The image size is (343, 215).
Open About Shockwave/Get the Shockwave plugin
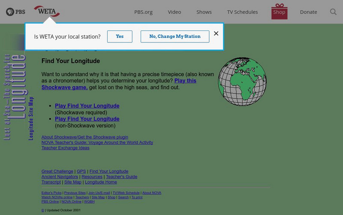tap(85, 137)
